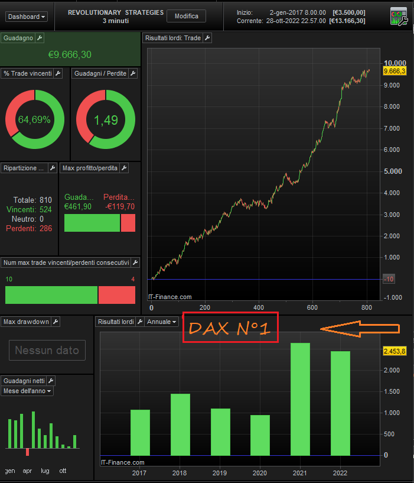Click the -€119,70 max loss value
Image resolution: width=414 pixels, height=483 pixels.
[x=120, y=206]
